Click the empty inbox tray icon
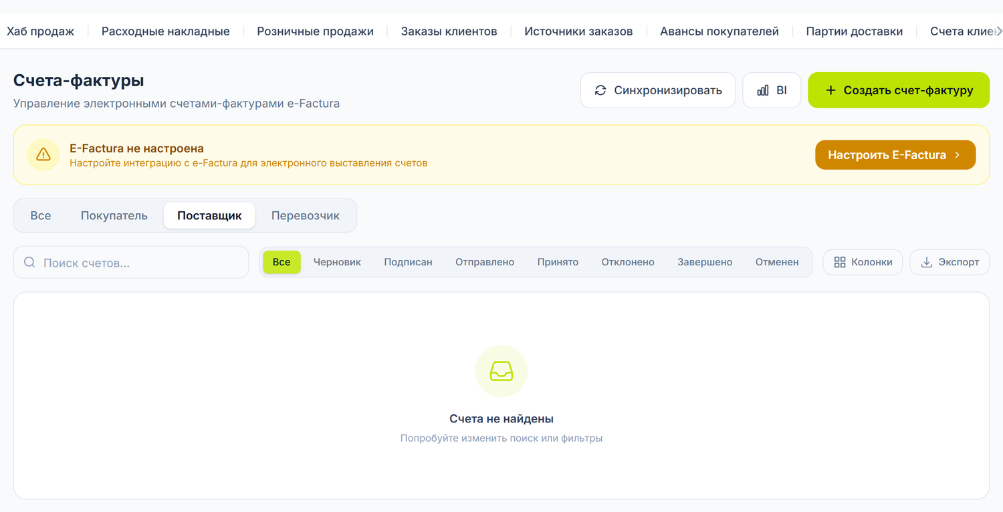Viewport: 1003px width, 512px height. [501, 371]
